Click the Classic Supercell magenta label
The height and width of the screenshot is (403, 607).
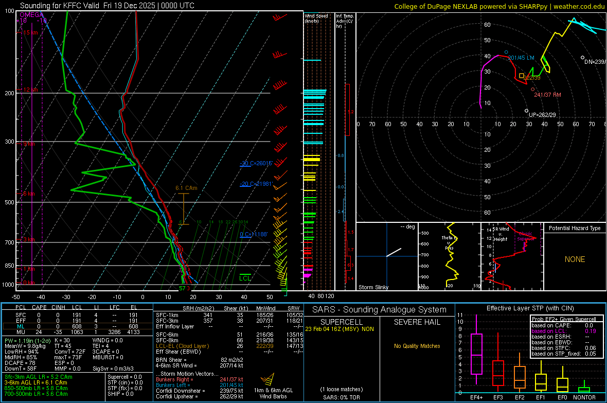525,236
